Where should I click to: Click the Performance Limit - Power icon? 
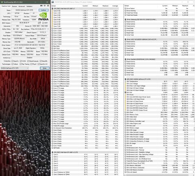point(126,148)
